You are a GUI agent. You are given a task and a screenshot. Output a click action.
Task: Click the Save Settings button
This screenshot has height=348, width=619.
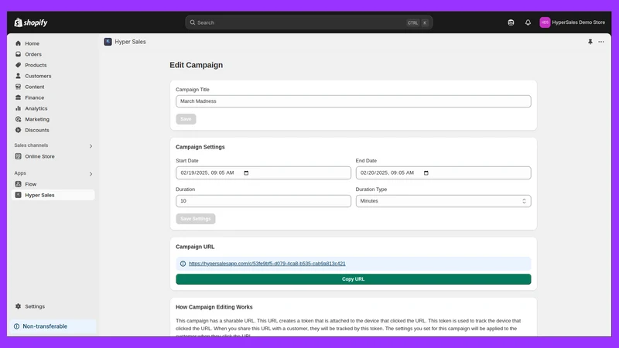point(196,219)
